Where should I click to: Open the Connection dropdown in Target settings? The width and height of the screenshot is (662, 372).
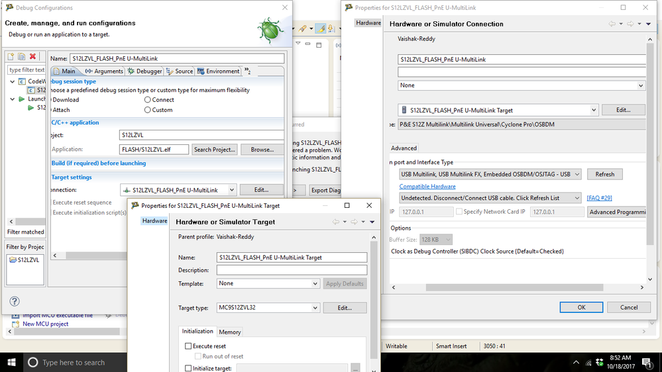231,190
